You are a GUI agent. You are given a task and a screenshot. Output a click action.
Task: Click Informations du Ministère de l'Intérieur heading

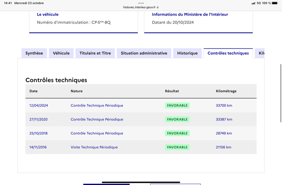click(x=190, y=14)
